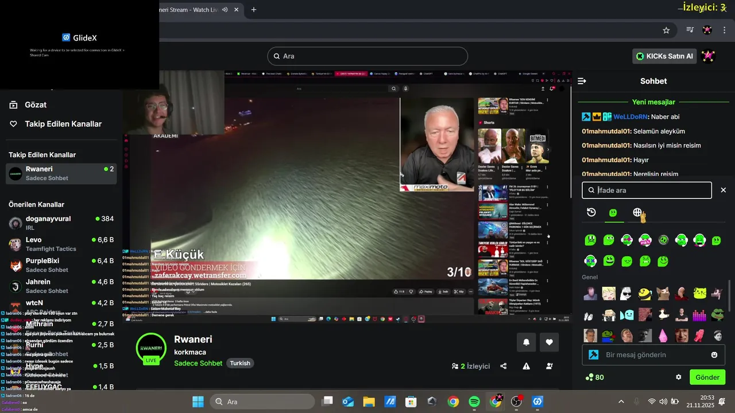
Task: Open chat settings gear icon
Action: 679,377
